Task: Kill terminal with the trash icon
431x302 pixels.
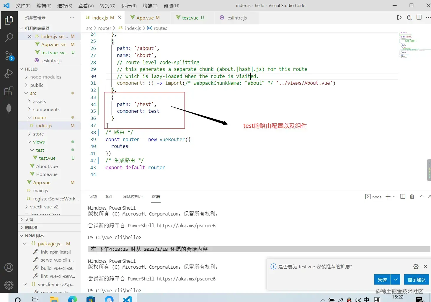Action: (412, 197)
